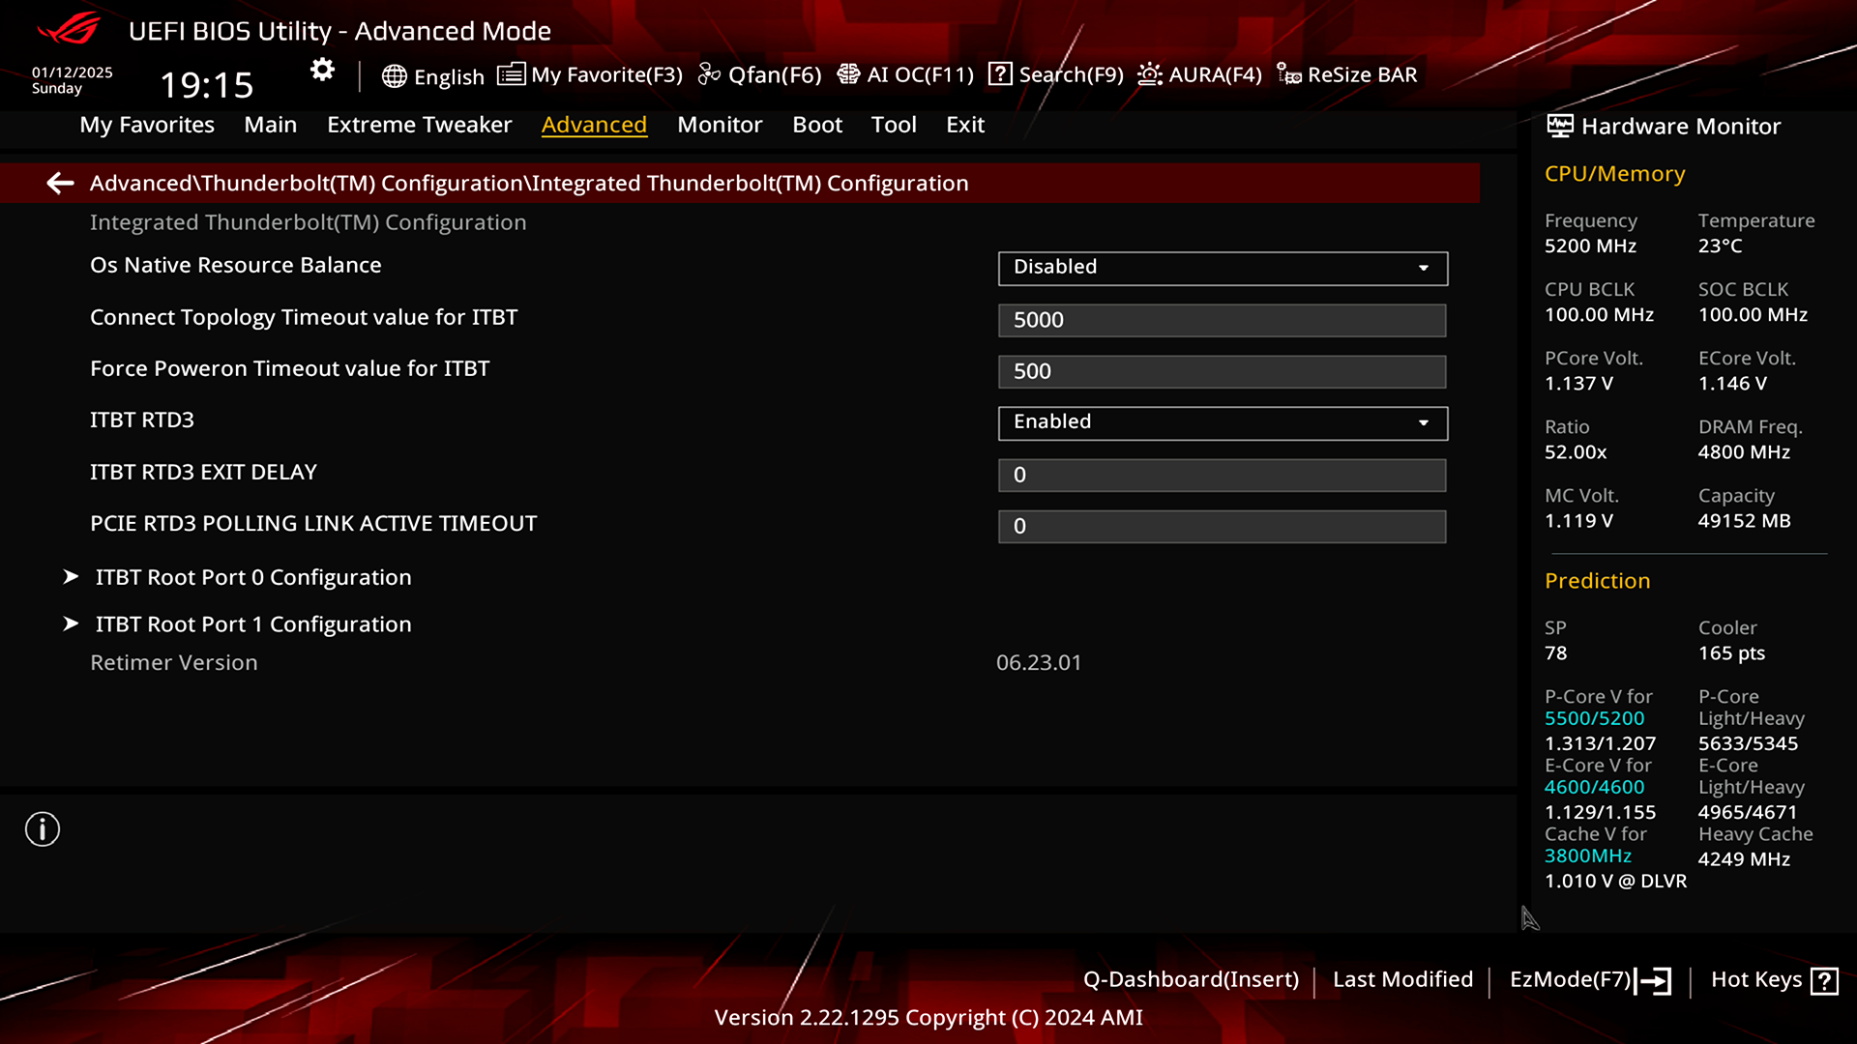The width and height of the screenshot is (1857, 1044).
Task: Toggle ReSize BAR setting
Action: pos(1348,73)
